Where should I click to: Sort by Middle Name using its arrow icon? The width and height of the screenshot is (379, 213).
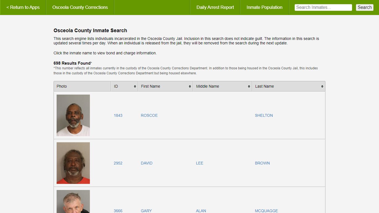(249, 87)
